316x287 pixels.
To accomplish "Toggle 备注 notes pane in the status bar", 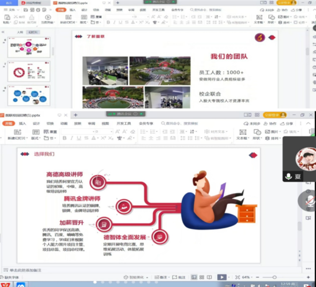I will click(x=162, y=277).
